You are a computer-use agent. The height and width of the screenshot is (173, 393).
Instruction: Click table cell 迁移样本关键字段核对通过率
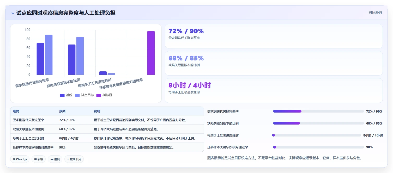pyautogui.click(x=33, y=147)
